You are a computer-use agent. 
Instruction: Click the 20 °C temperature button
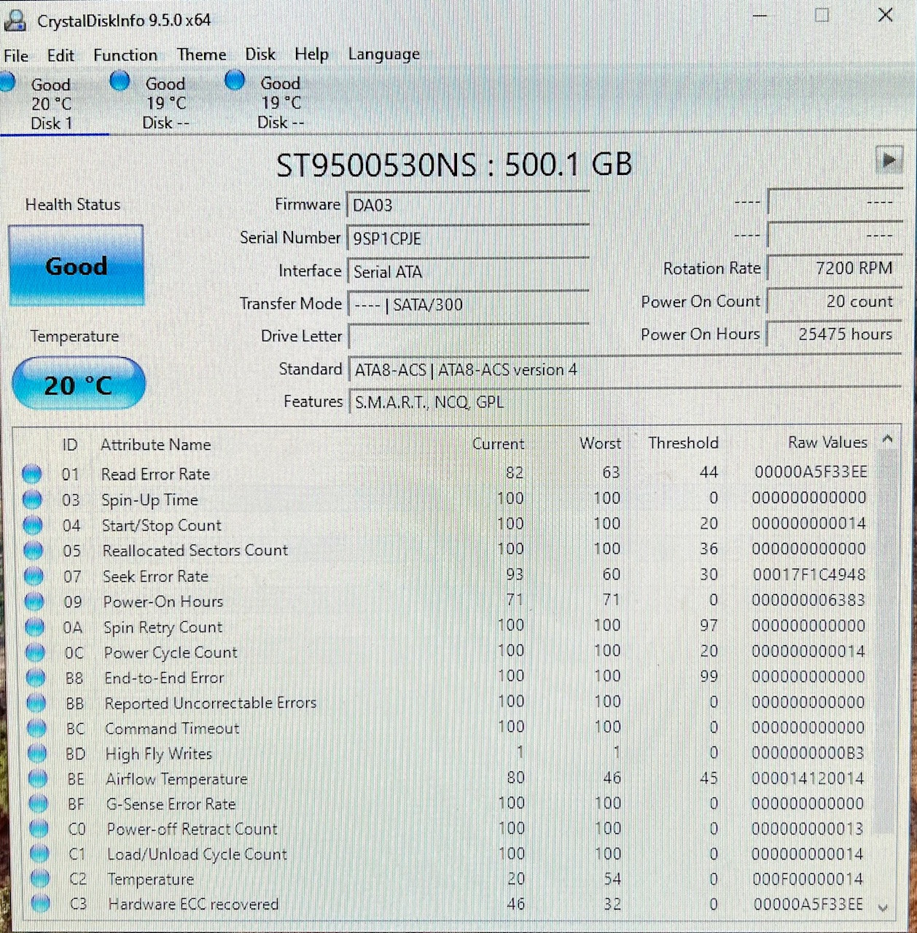(x=78, y=383)
